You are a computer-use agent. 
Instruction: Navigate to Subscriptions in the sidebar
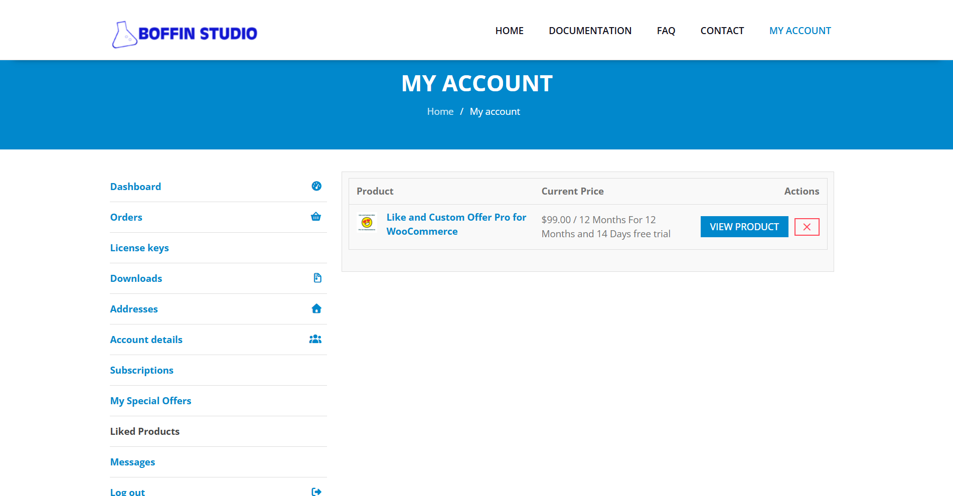141,370
